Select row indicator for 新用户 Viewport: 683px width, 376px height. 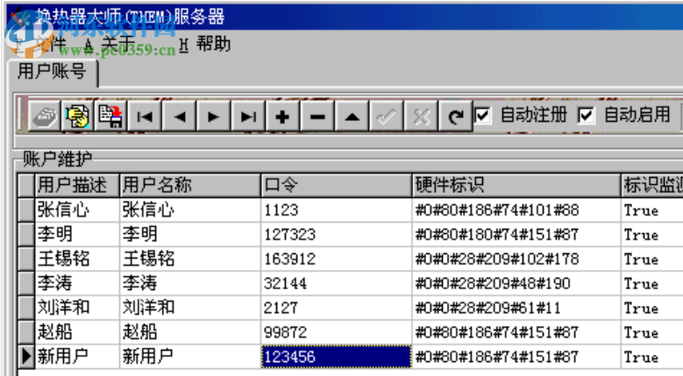click(x=26, y=357)
